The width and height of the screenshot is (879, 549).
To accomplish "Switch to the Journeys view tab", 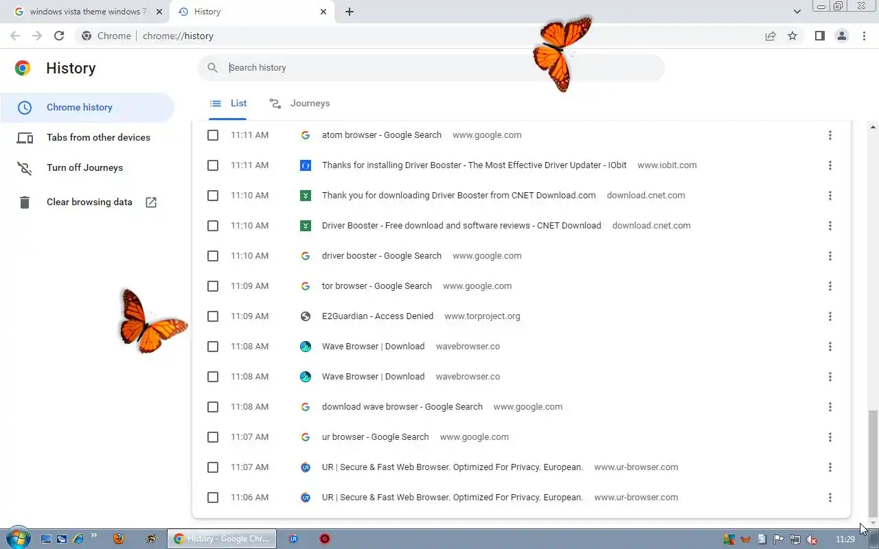I will (299, 103).
